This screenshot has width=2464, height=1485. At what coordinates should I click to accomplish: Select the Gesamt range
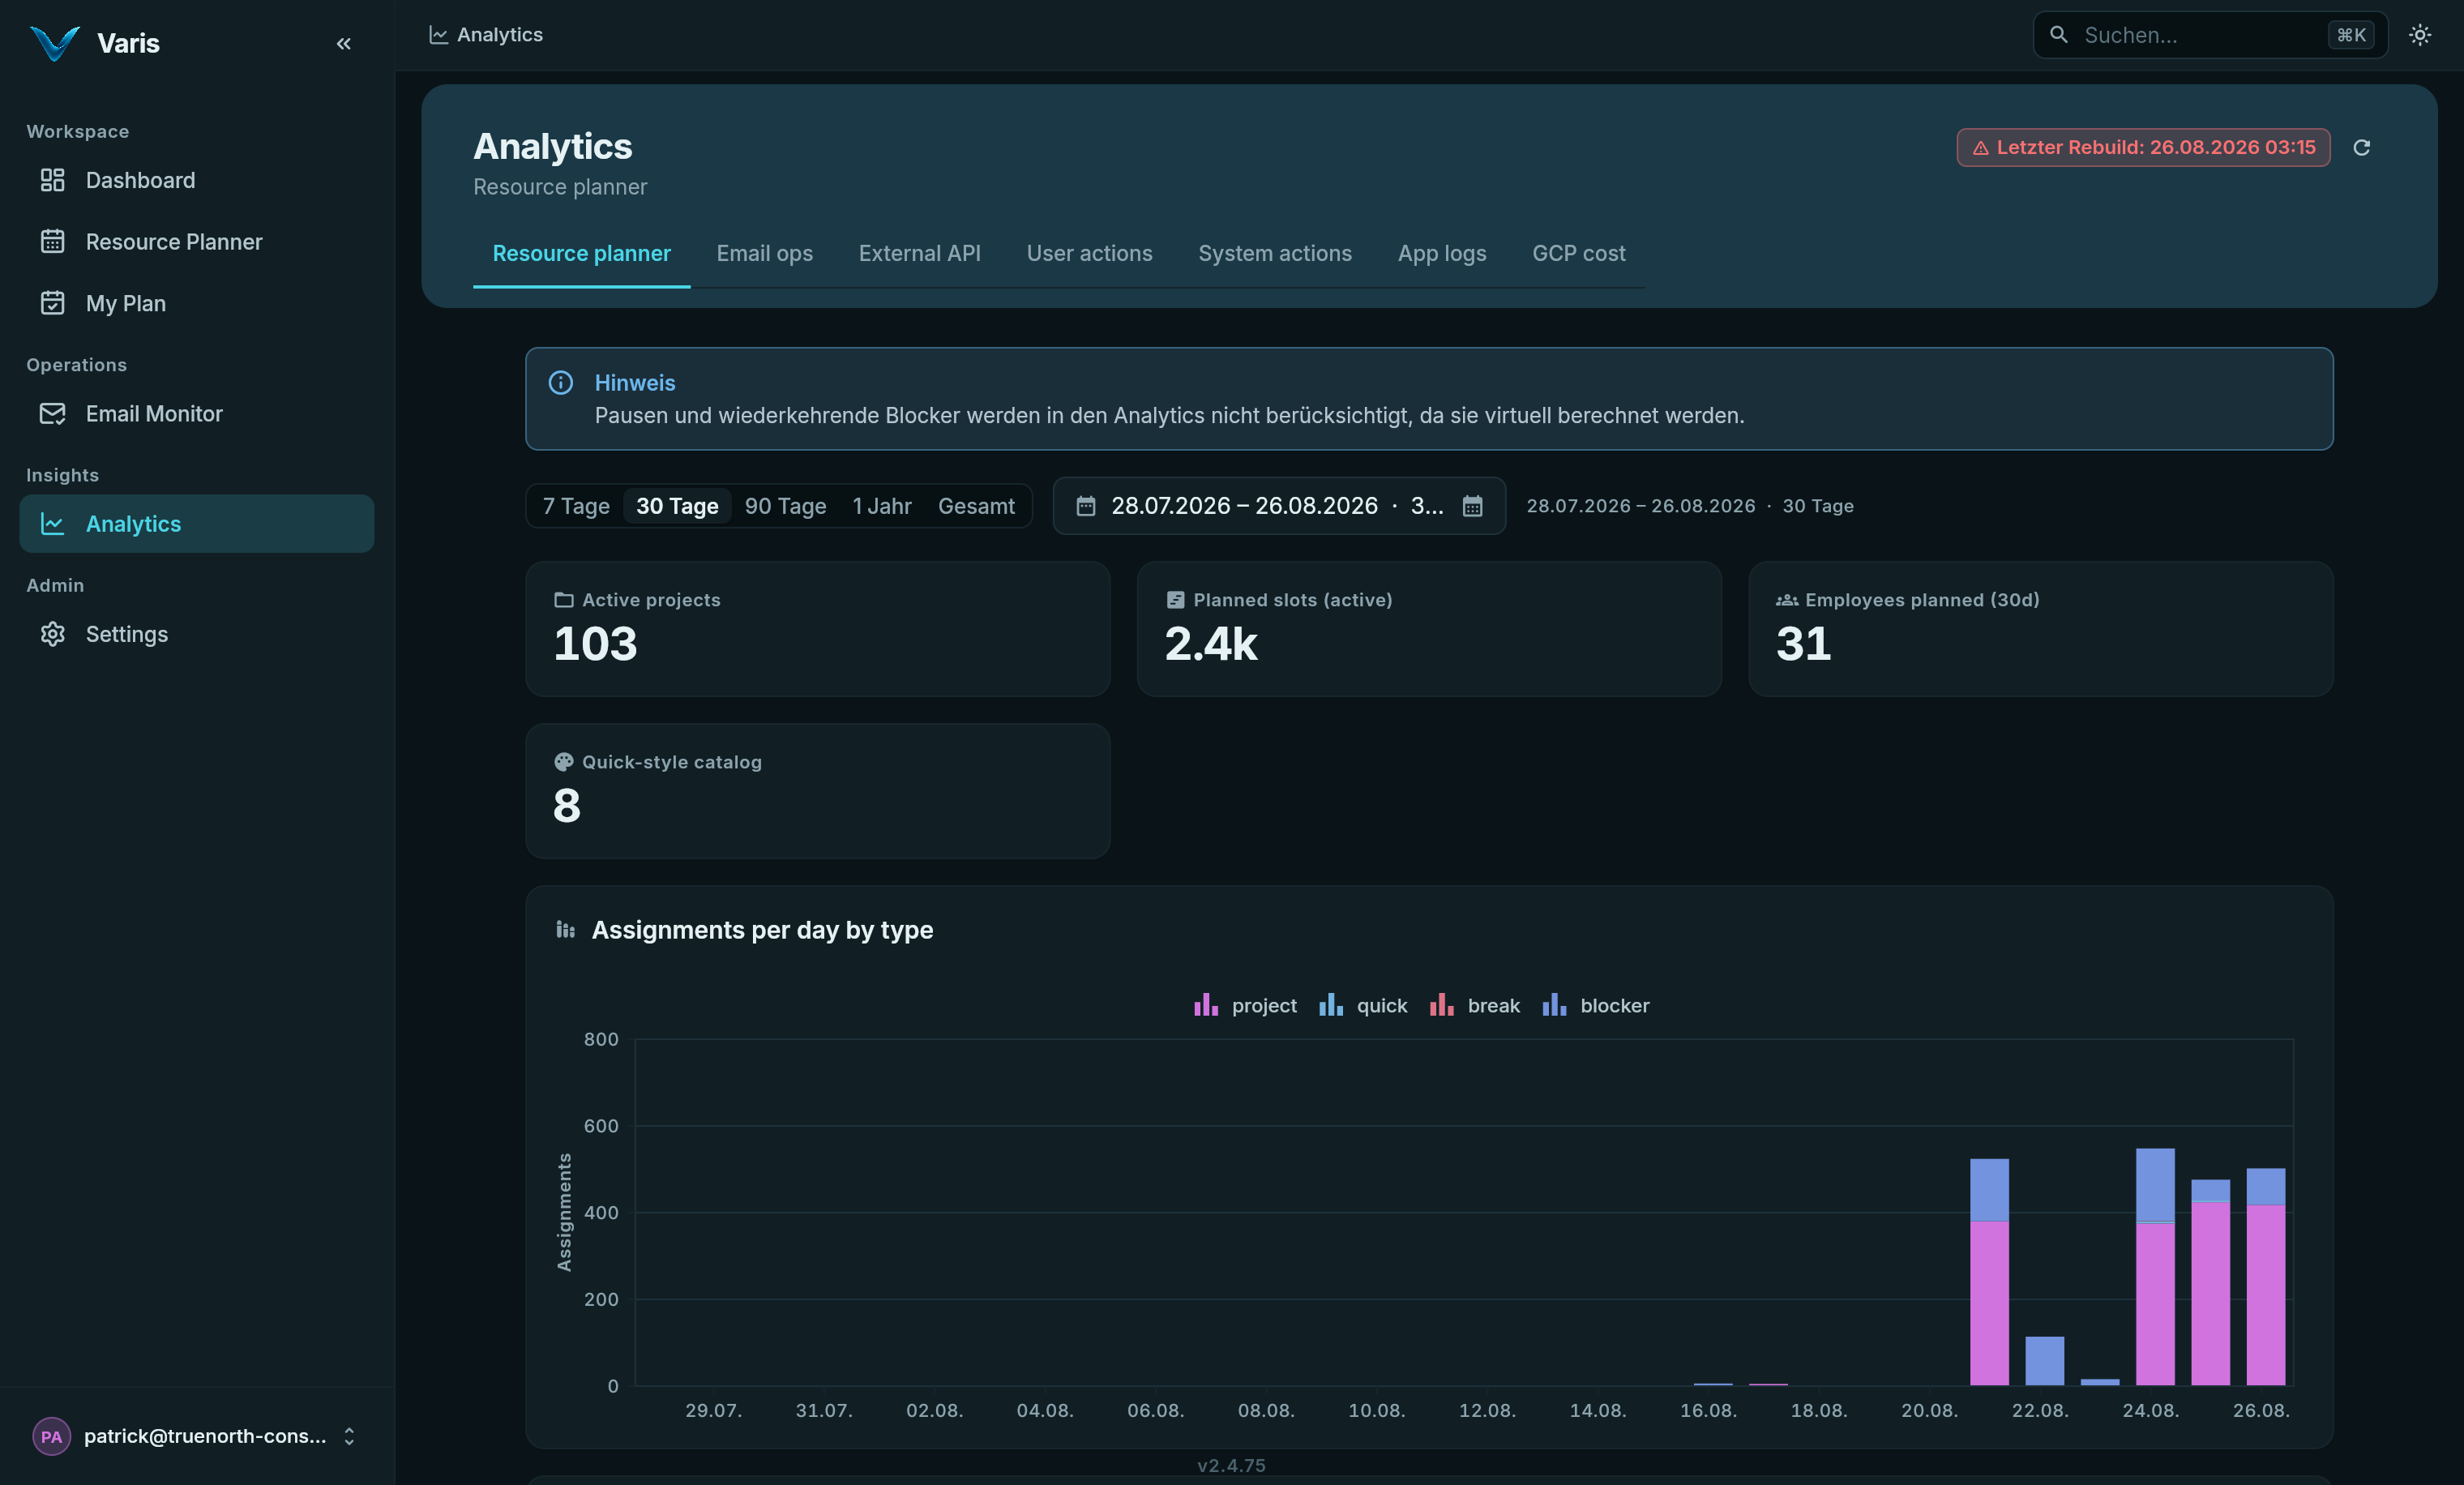click(976, 506)
